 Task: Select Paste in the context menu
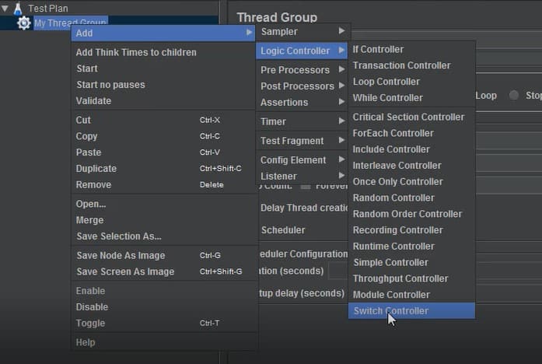(x=163, y=152)
